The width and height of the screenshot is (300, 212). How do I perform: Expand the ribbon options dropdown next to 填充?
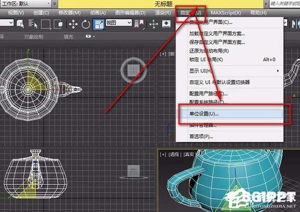tap(90, 36)
